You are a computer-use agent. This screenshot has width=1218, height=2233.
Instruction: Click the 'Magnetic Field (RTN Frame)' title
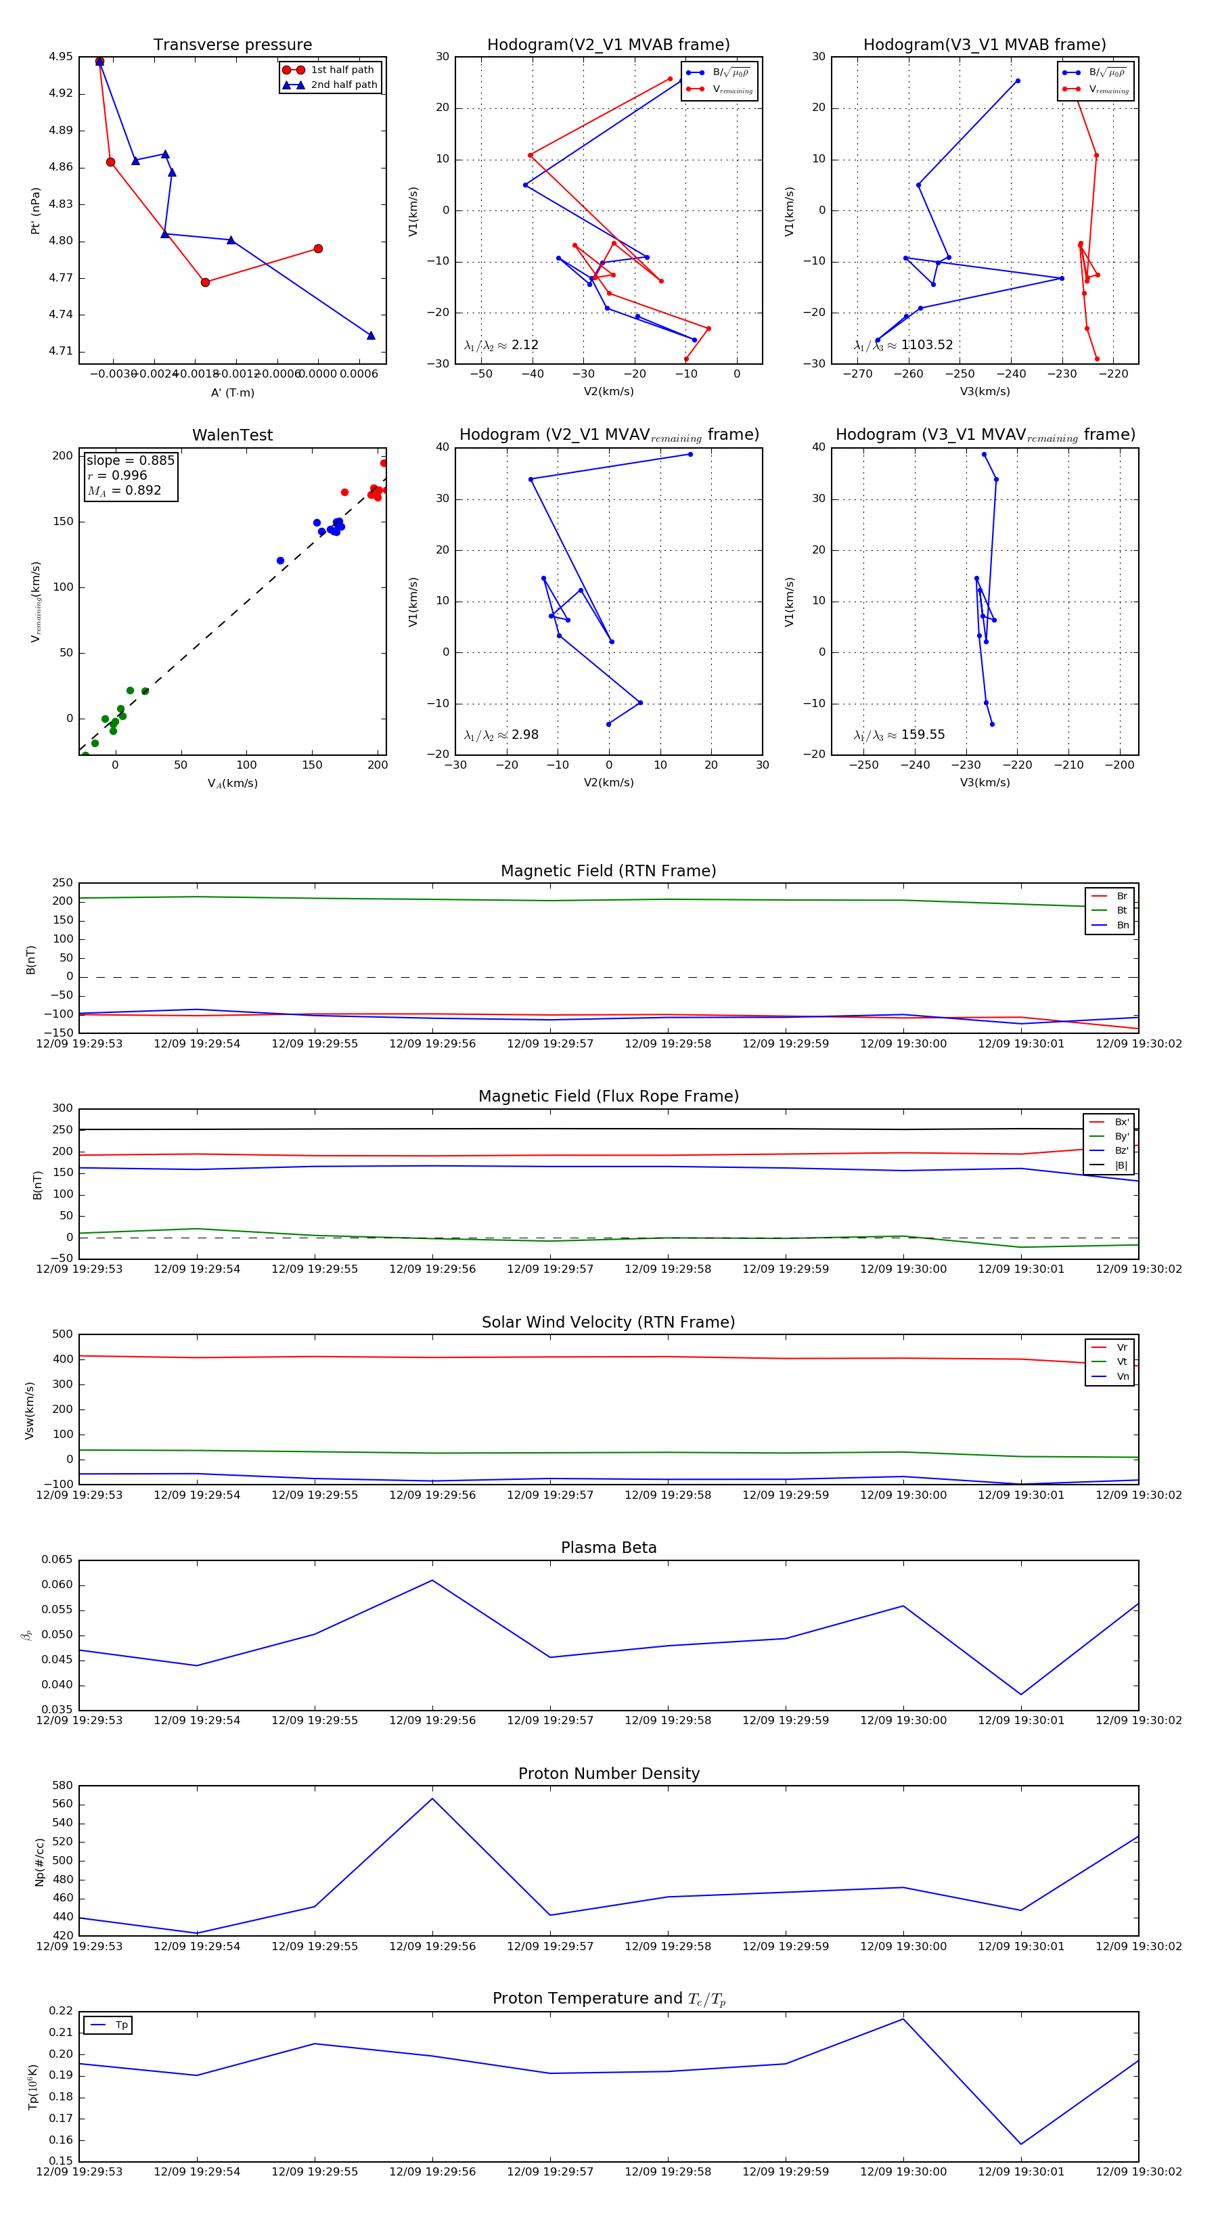coord(608,871)
